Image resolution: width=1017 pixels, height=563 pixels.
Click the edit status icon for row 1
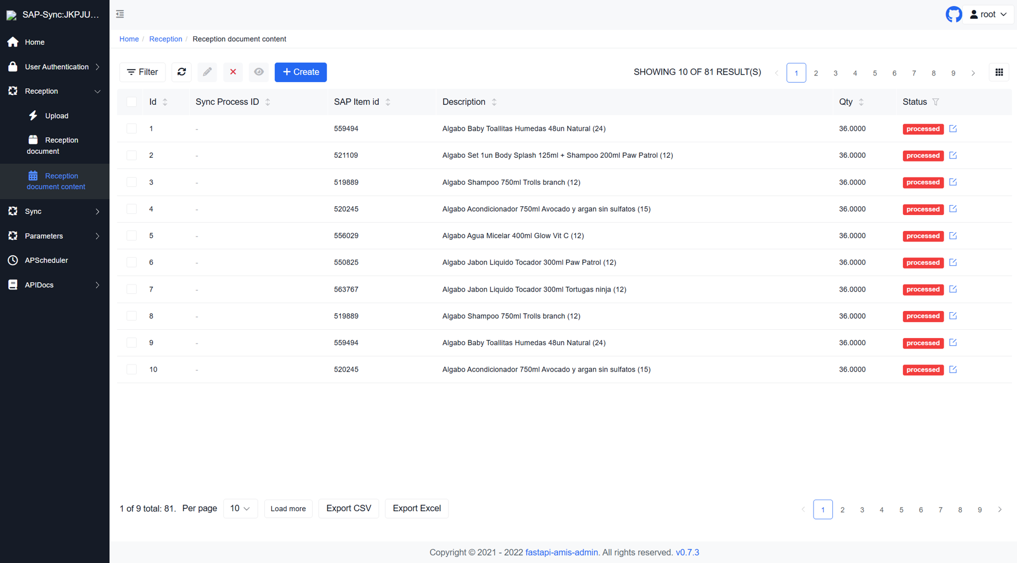[953, 128]
